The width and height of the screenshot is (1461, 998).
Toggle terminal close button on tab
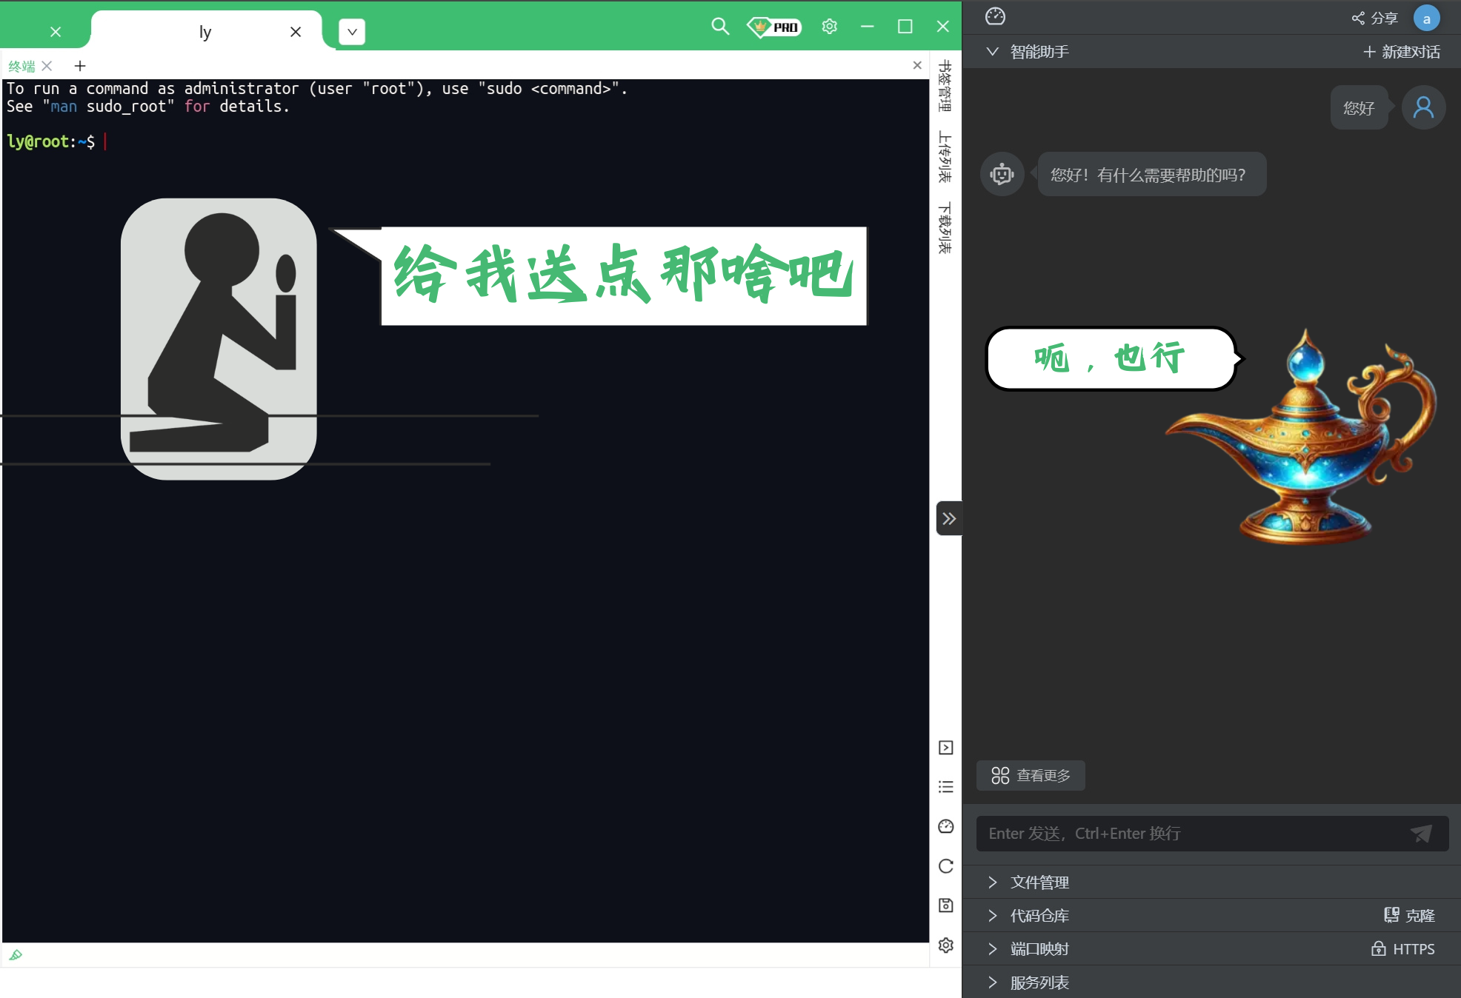[47, 64]
